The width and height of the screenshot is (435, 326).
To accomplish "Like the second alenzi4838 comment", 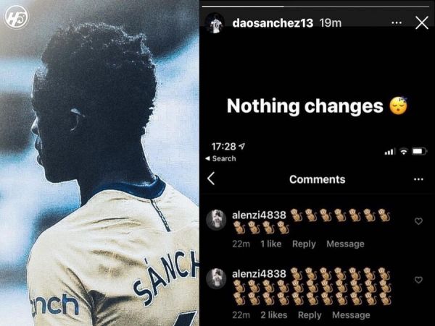I will point(418,280).
